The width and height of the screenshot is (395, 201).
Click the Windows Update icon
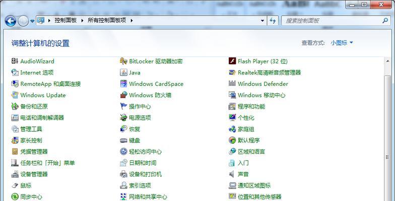coord(15,95)
